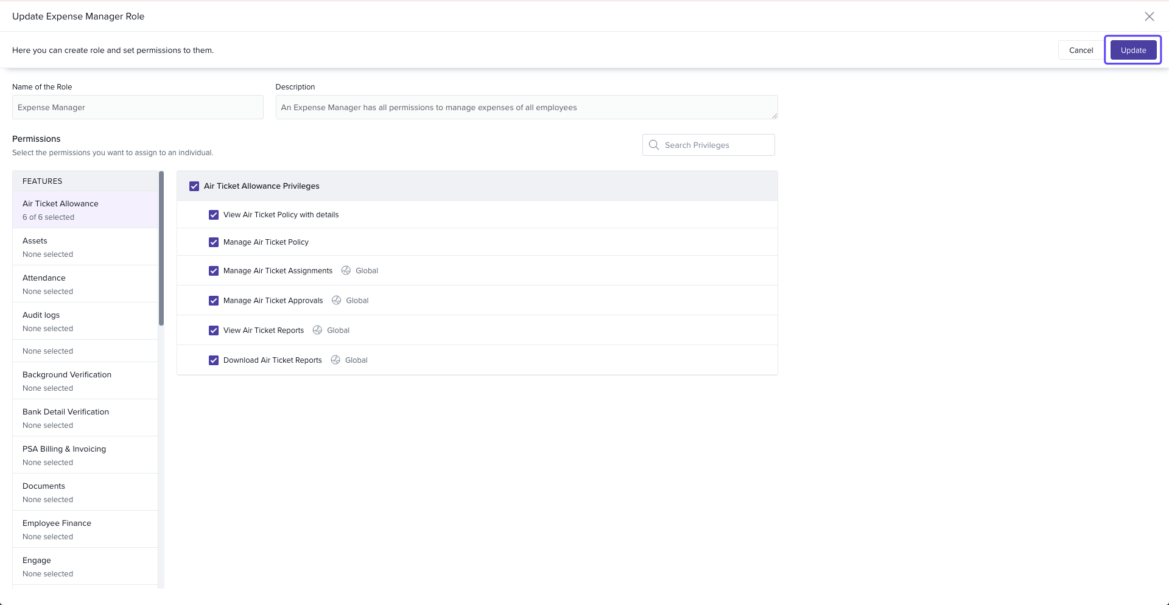The height and width of the screenshot is (605, 1169).
Task: Untick the Download Air Ticket Reports checkbox
Action: pos(214,360)
